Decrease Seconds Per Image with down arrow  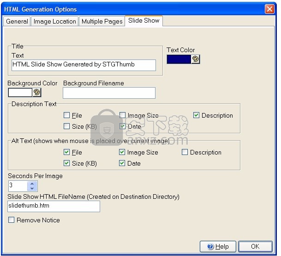32,188
